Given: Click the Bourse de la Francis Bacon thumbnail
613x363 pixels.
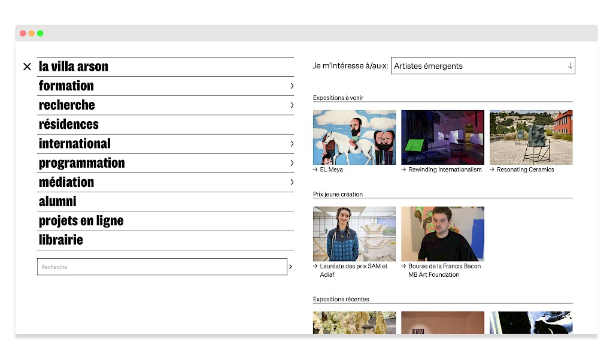Looking at the screenshot, I should (442, 234).
